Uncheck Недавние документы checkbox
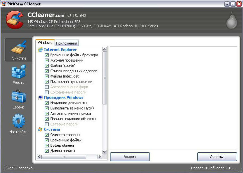This screenshot has width=243, height=173. [x=47, y=103]
